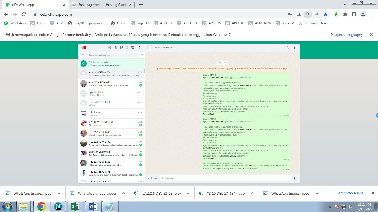Click the Tampilkan semua button
The image size is (378, 212).
tap(350, 193)
